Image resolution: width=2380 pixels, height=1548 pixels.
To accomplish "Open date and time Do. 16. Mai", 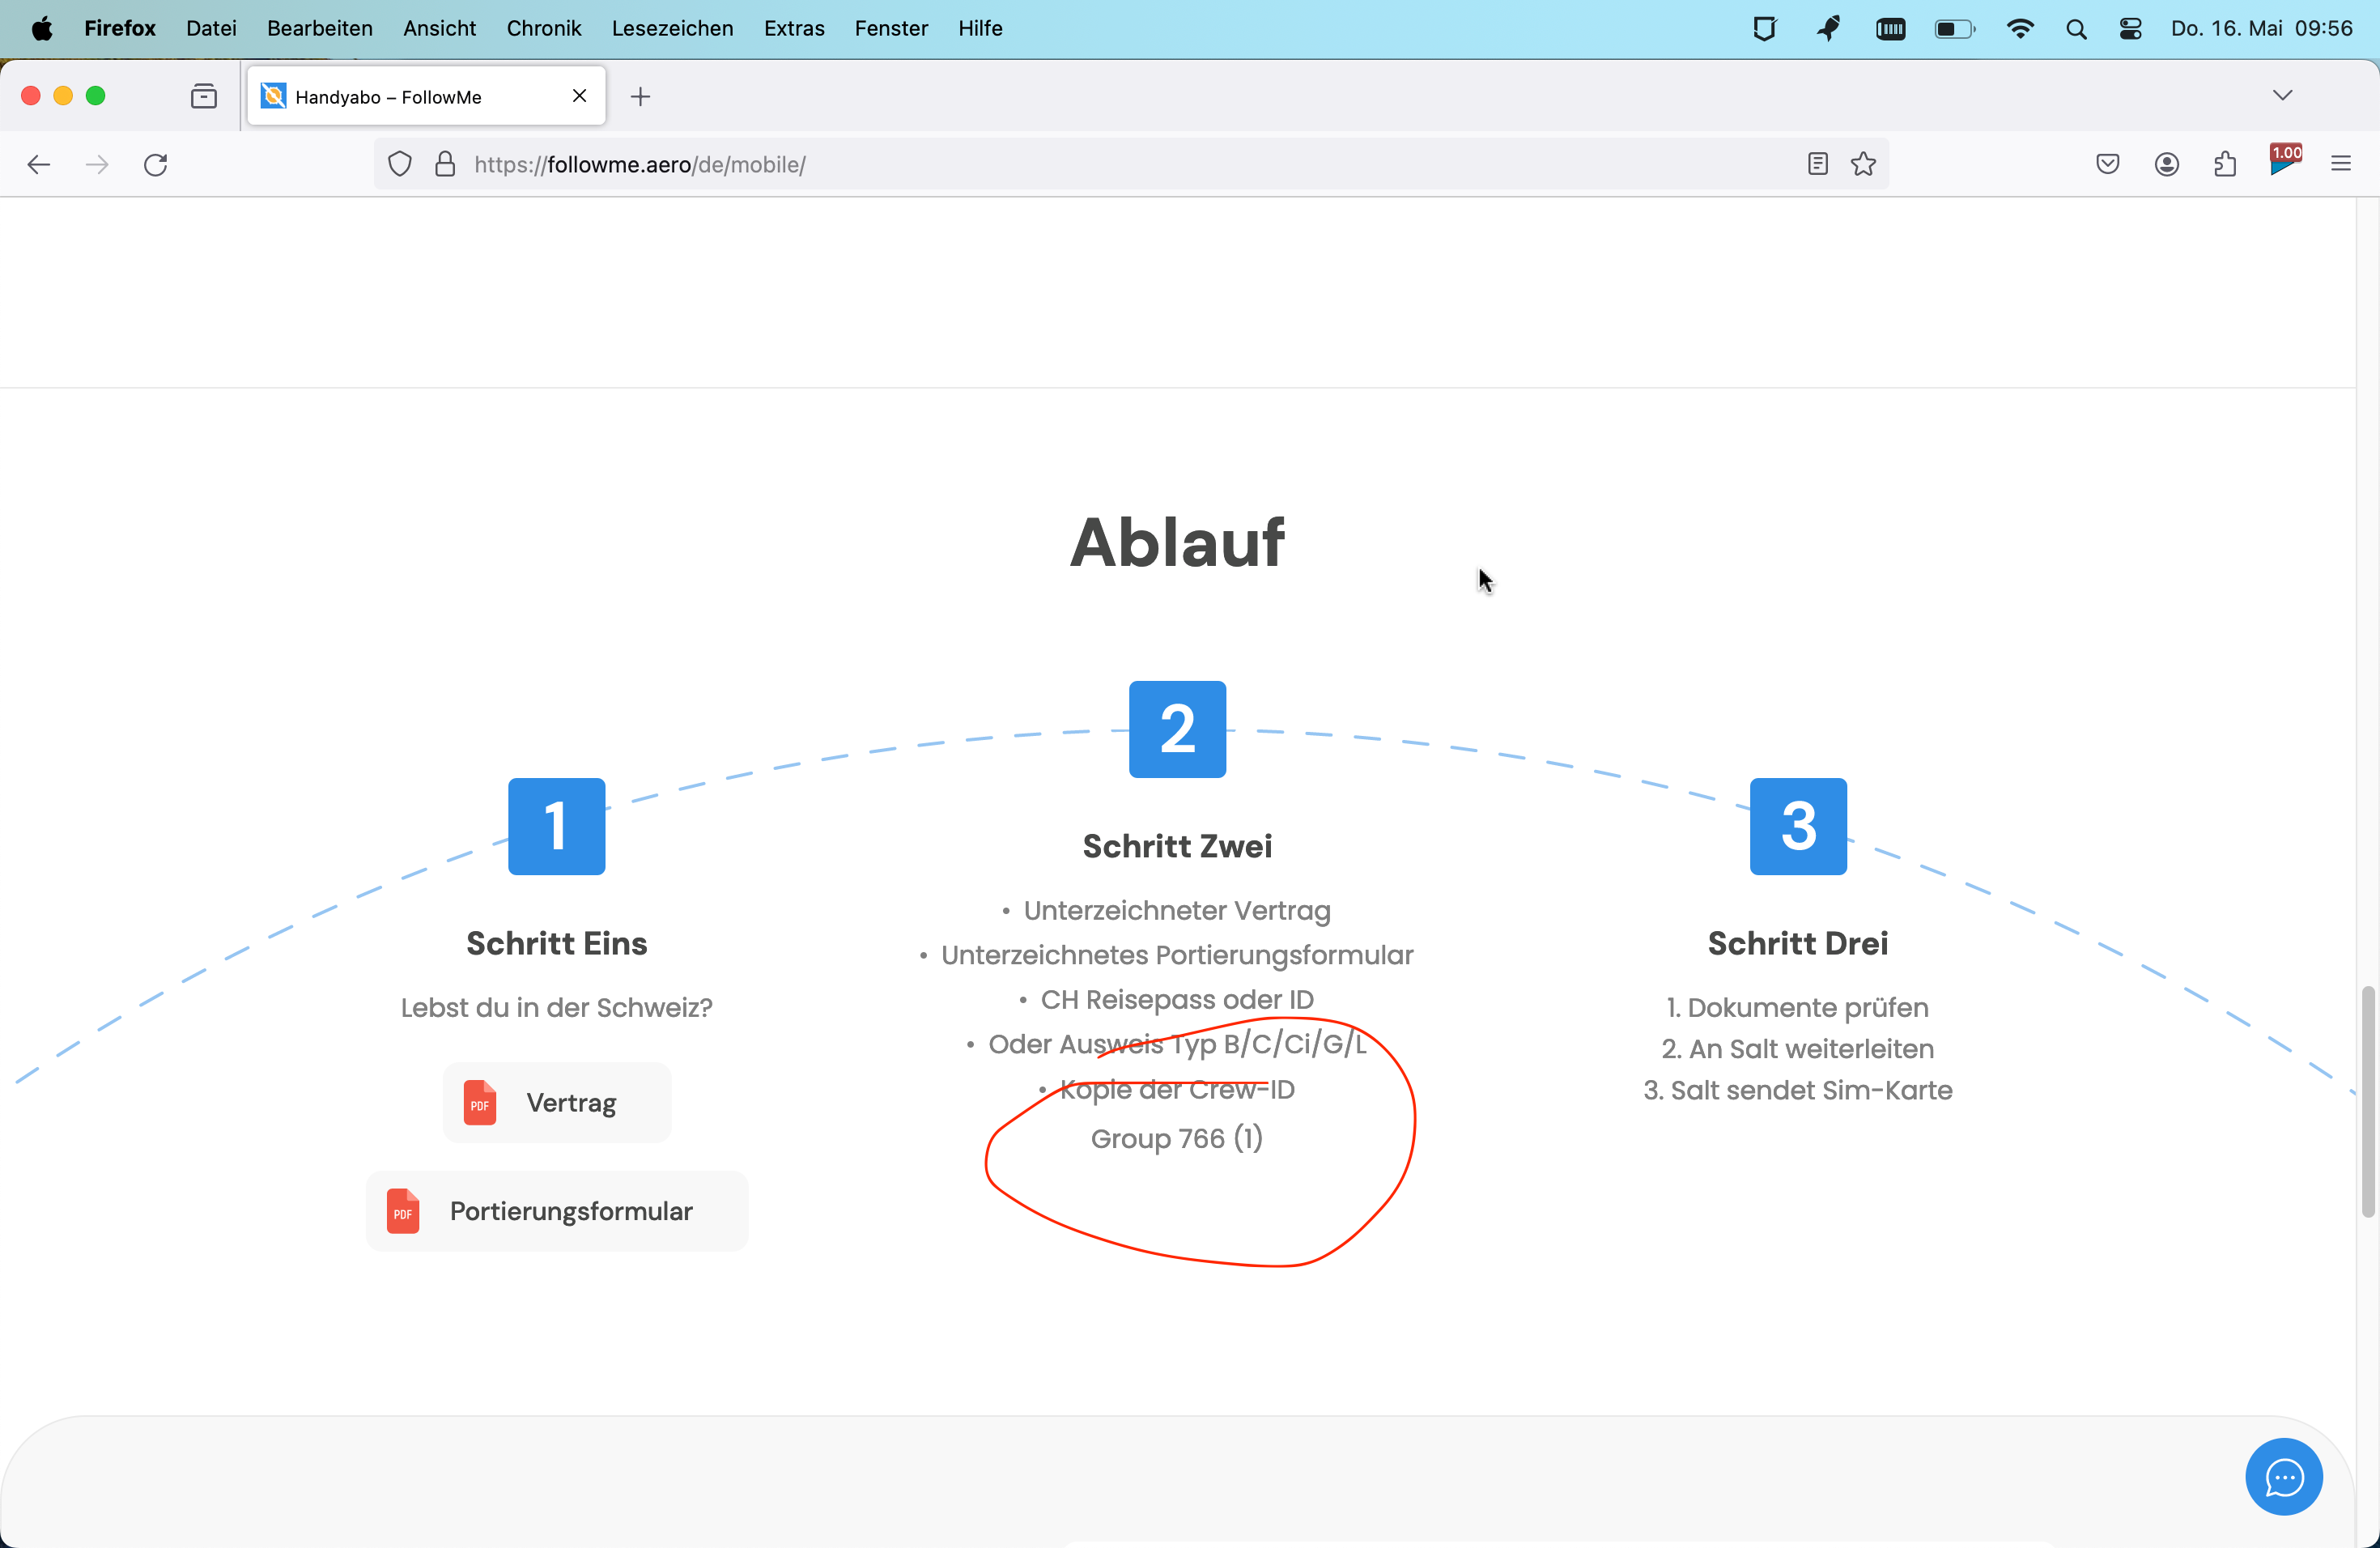I will click(2262, 28).
